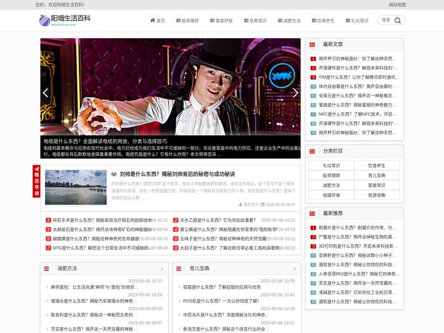
Task: Select 投资理财 in 分类栏目
Action: [x=331, y=176]
